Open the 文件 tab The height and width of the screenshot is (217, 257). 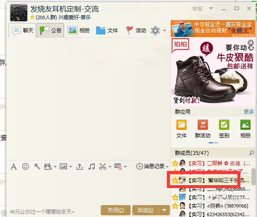107,30
